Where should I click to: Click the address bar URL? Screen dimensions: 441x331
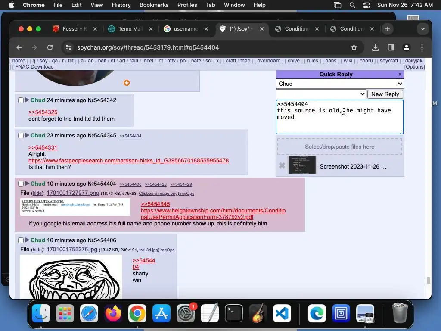[148, 47]
